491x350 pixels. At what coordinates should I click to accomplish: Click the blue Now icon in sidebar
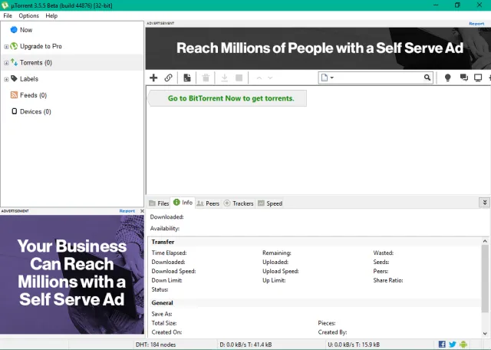pos(14,30)
